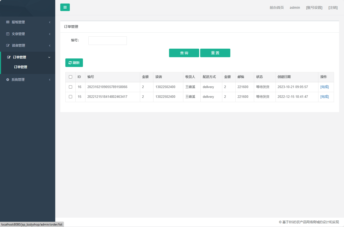Click the edit icon beside 读者管理
Screen dimensions: 344x227
(8, 45)
